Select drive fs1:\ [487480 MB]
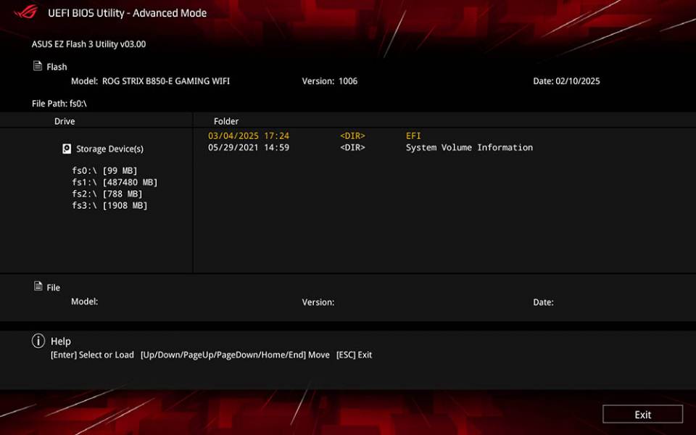This screenshot has width=696, height=435. [115, 182]
